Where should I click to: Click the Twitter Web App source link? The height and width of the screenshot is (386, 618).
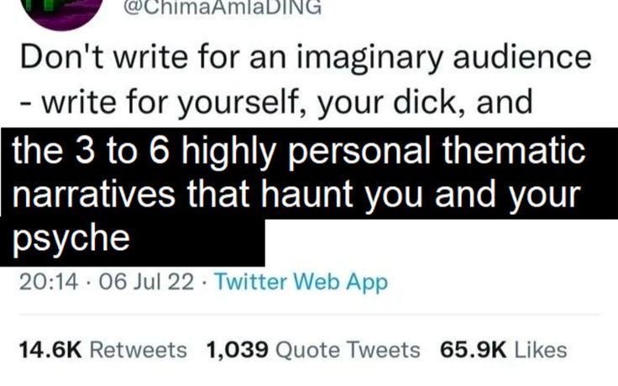pos(301,282)
